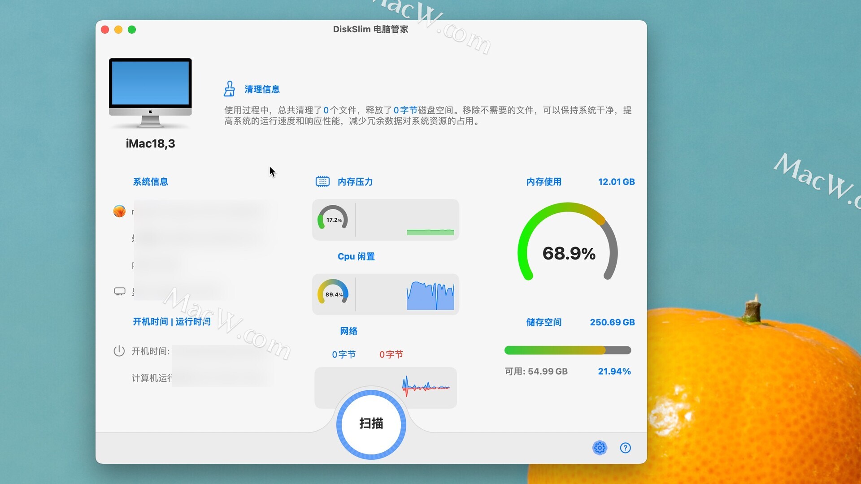Screen dimensions: 861x484
Task: Click the 计算机运行 label
Action: [152, 378]
